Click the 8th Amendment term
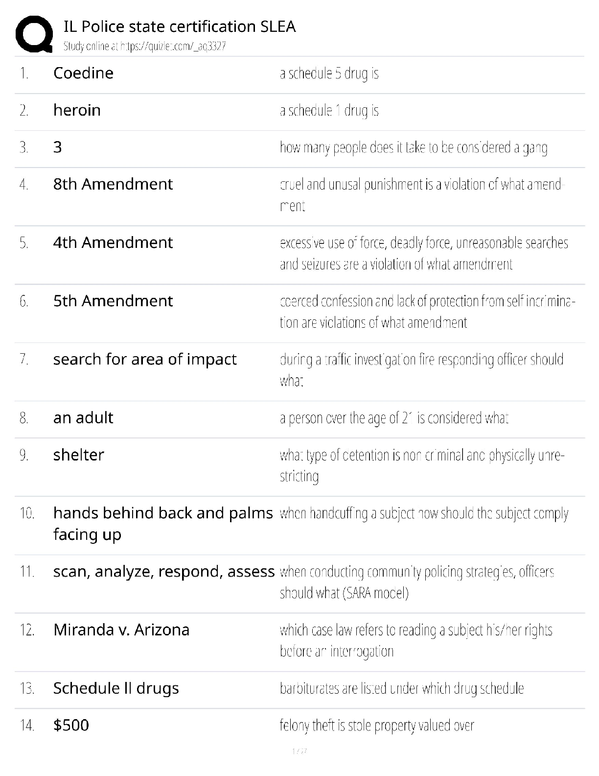Screen dimensions: 599x776 coord(113,184)
